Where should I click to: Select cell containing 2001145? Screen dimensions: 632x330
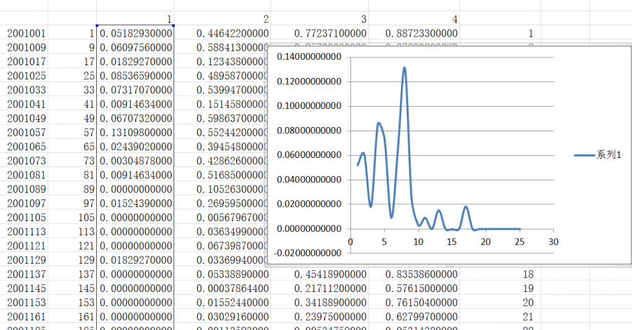[24, 288]
